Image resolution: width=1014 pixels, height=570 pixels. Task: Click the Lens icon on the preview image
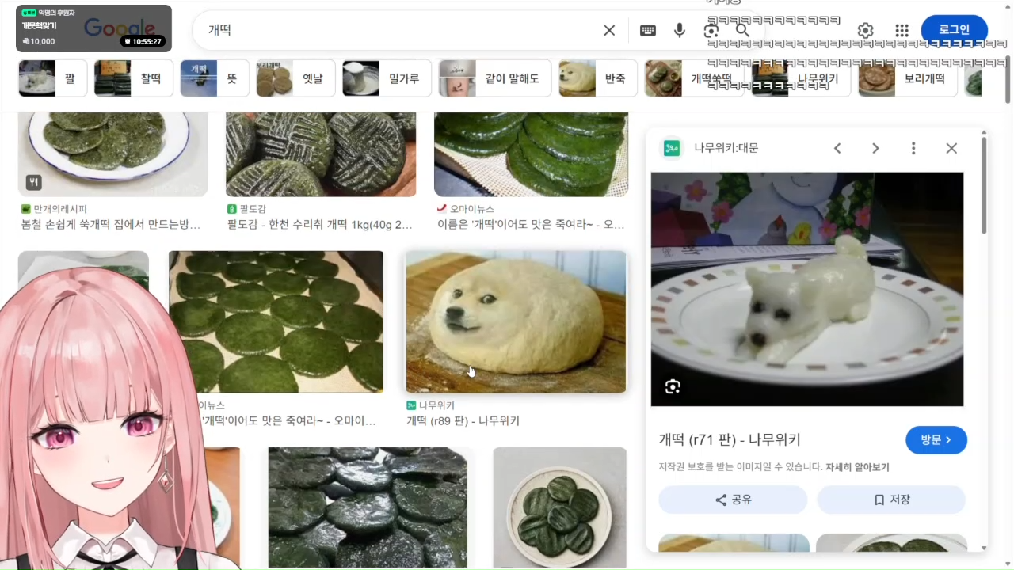(x=673, y=386)
